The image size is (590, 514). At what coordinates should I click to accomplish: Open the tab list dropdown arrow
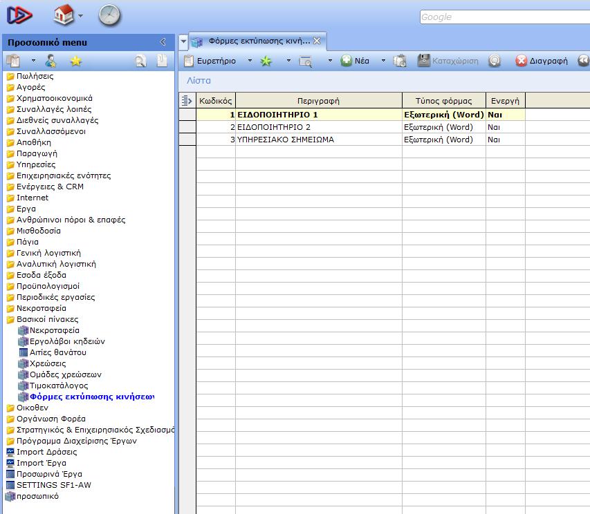pos(183,41)
